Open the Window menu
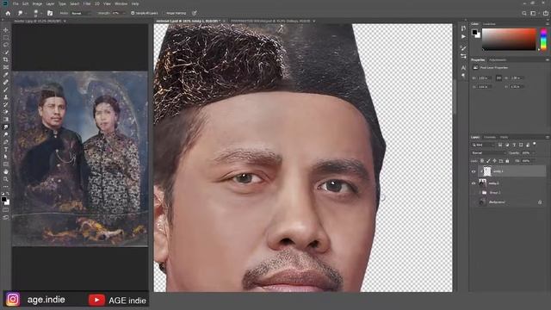 click(121, 3)
